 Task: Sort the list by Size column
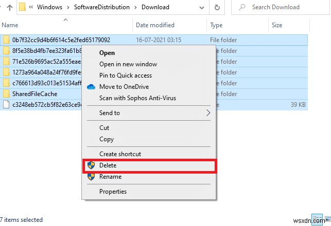(x=277, y=25)
